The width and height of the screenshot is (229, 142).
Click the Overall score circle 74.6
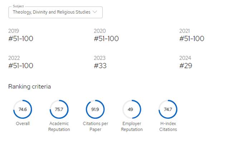(x=23, y=109)
